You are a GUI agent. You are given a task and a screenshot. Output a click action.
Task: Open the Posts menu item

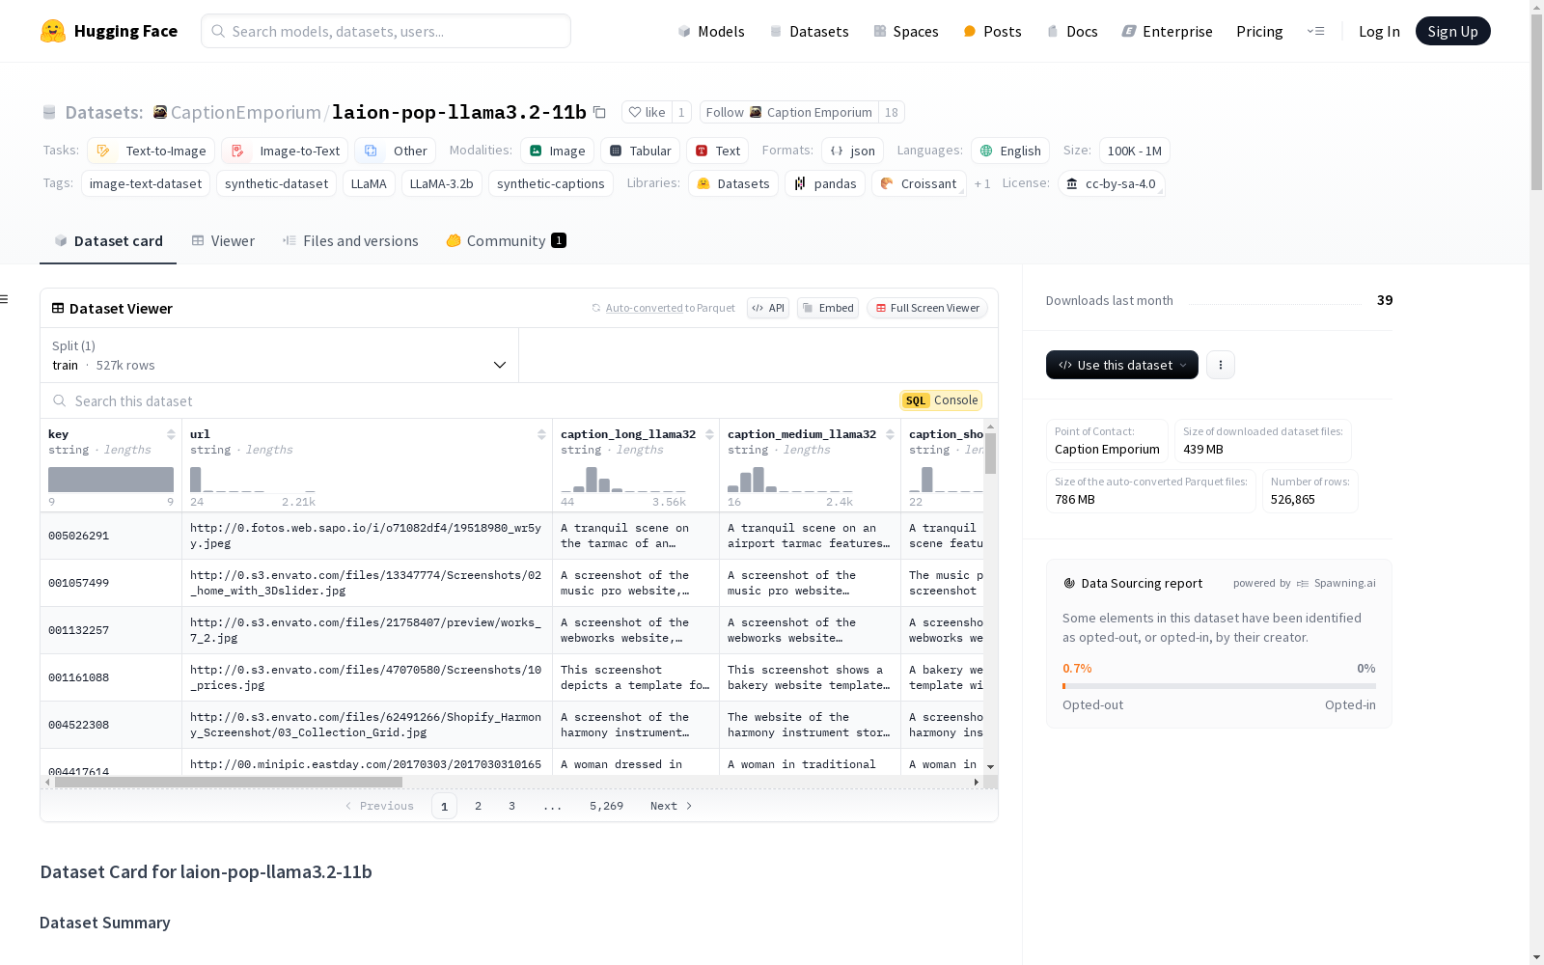[x=992, y=31]
